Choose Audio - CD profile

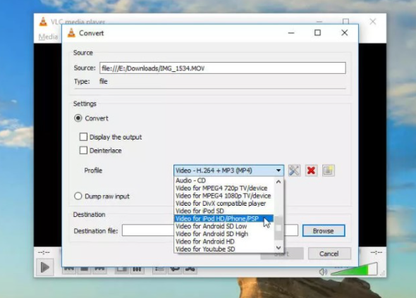coord(224,180)
